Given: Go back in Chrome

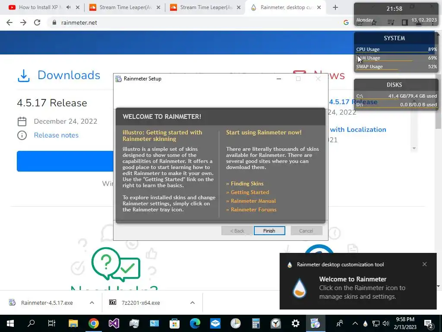Looking at the screenshot, I should (9, 22).
